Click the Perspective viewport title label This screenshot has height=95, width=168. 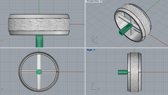[x=93, y=1]
